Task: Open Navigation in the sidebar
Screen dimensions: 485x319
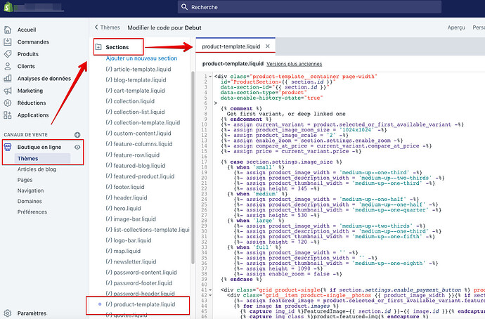Action: [x=30, y=190]
